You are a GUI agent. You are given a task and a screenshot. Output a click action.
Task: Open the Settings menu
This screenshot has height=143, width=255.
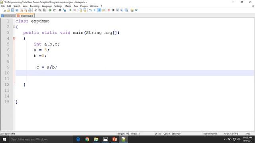(x=58, y=6)
